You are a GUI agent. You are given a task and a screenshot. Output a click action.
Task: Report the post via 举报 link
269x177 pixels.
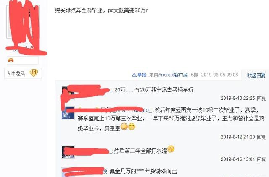142,75
